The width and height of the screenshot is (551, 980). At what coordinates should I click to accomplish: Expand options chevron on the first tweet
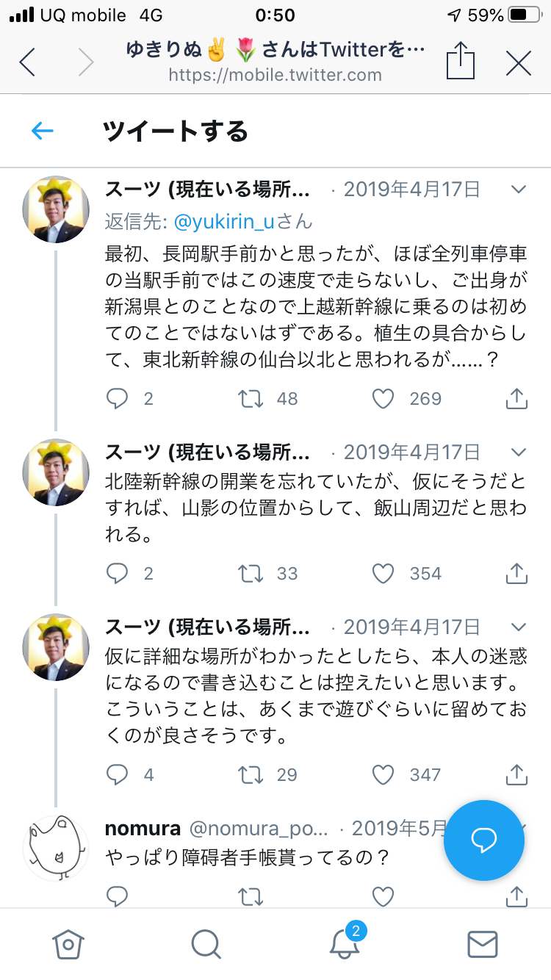pos(519,190)
